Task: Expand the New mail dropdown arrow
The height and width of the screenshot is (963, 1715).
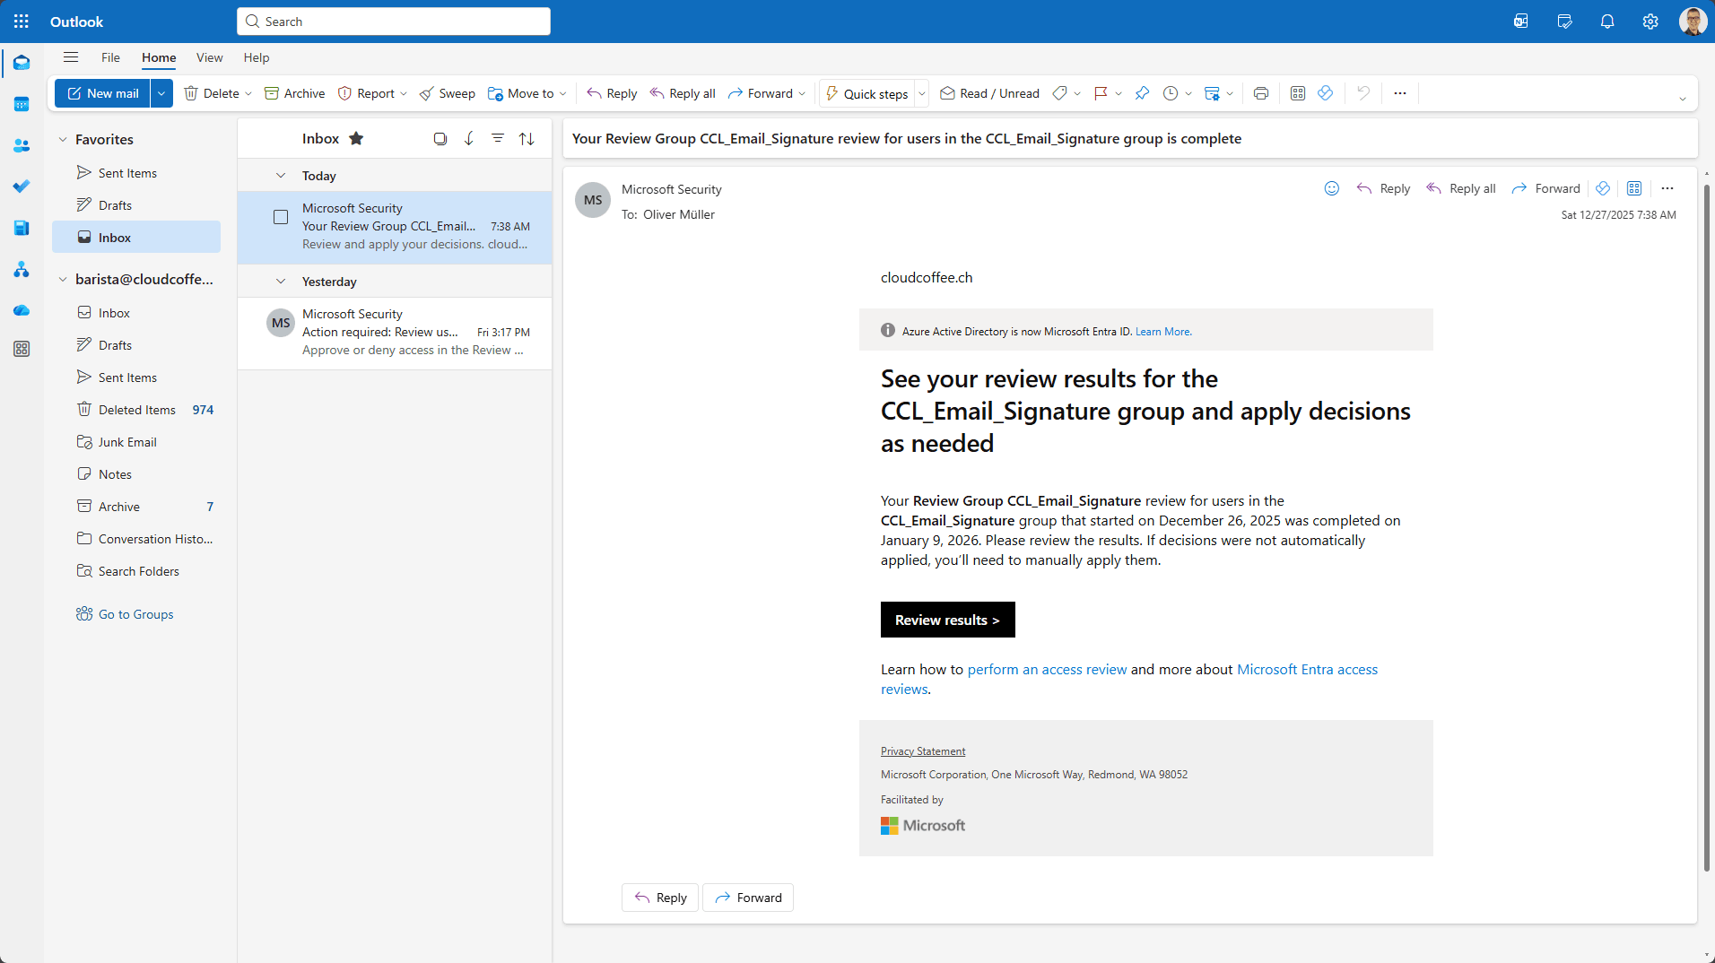Action: [x=161, y=93]
